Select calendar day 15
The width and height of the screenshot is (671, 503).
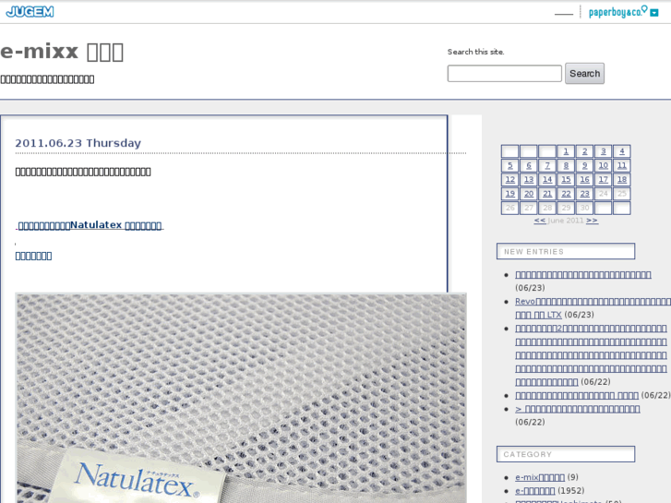(566, 179)
